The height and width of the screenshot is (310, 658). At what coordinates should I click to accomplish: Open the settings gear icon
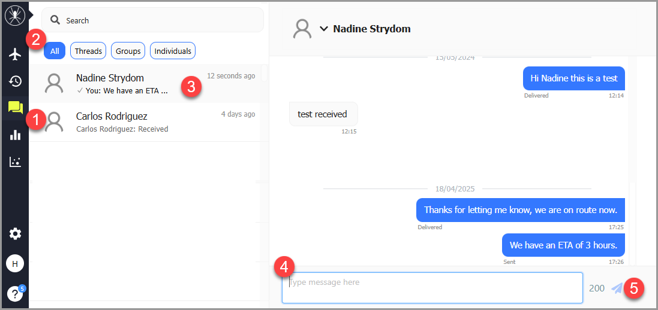(15, 234)
